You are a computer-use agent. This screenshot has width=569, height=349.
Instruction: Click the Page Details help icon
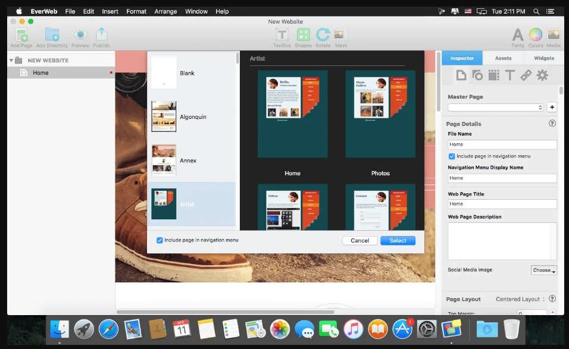coord(552,123)
